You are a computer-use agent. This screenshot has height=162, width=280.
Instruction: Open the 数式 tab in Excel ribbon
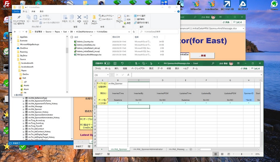151,68
